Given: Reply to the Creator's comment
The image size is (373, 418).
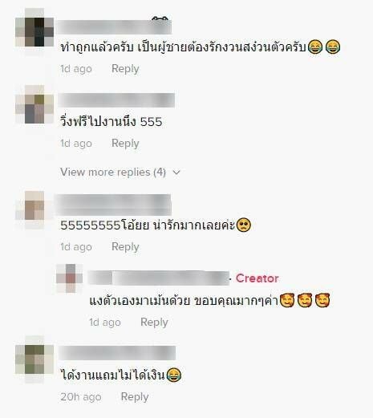Looking at the screenshot, I should (154, 323).
